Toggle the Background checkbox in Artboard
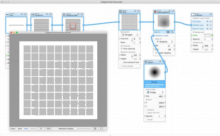The height and width of the screenshot is (136, 220). pos(194,32)
